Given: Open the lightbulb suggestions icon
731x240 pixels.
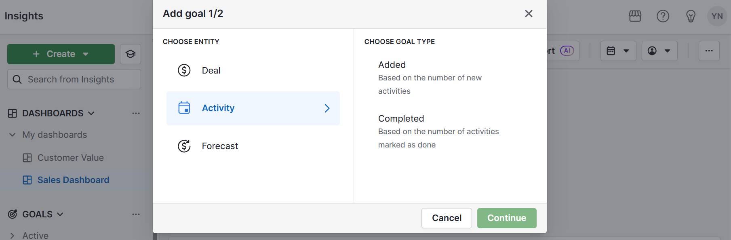Looking at the screenshot, I should (x=690, y=16).
